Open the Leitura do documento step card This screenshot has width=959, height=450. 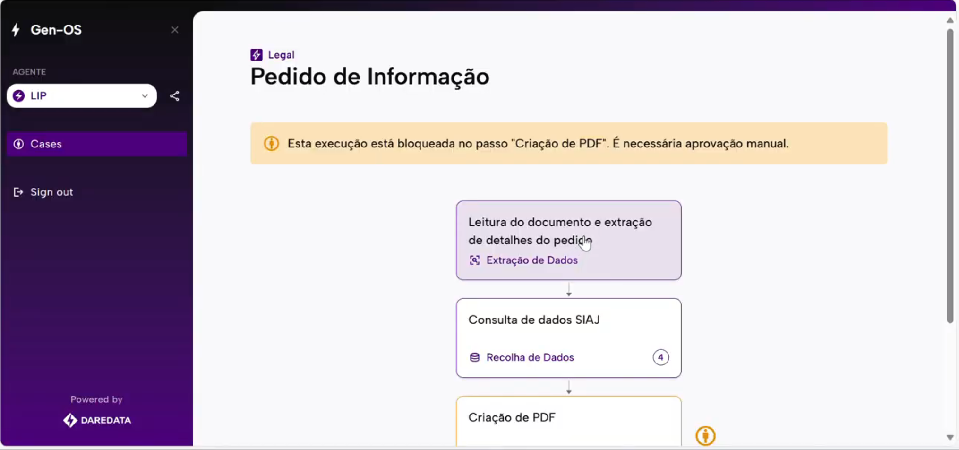[x=569, y=240]
